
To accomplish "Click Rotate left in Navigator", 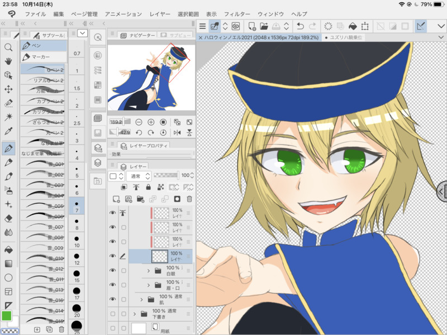I will pyautogui.click(x=139, y=132).
